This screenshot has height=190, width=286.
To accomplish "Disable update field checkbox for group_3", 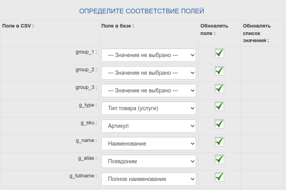I will tap(219, 89).
